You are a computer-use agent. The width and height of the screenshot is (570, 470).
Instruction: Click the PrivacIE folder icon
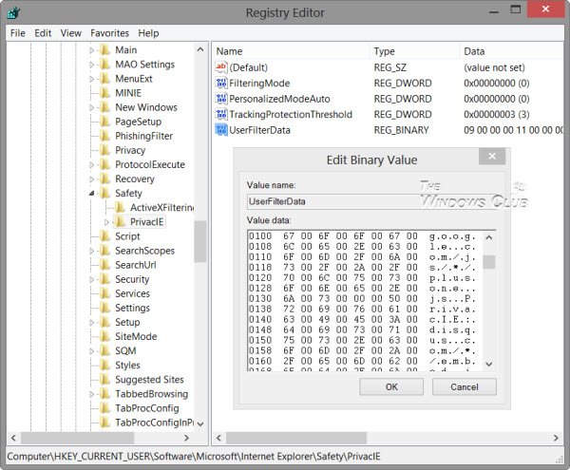pos(120,222)
